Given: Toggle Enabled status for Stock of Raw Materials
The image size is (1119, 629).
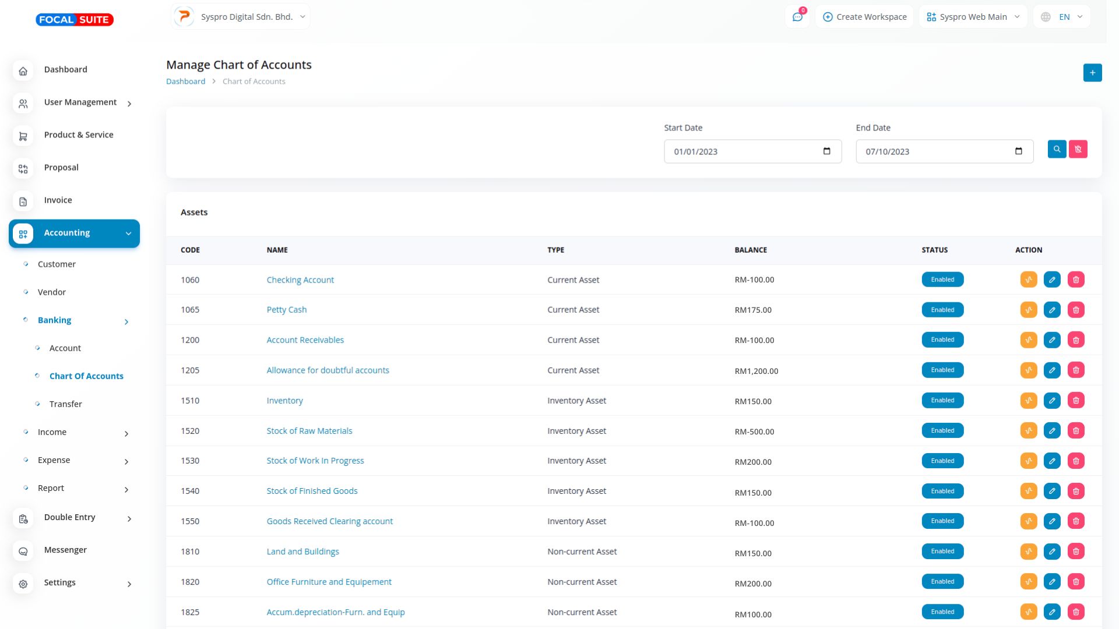Looking at the screenshot, I should pos(942,431).
